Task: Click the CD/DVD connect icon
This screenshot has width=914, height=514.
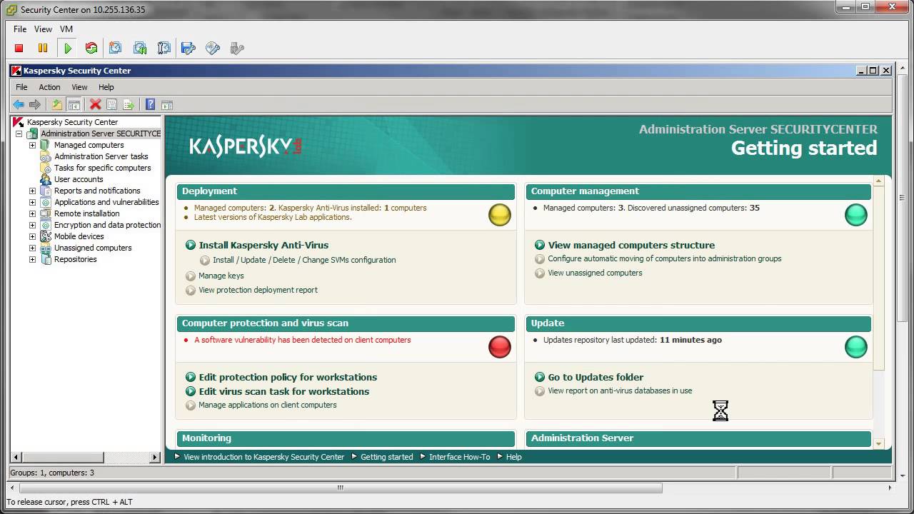Action: [x=213, y=48]
